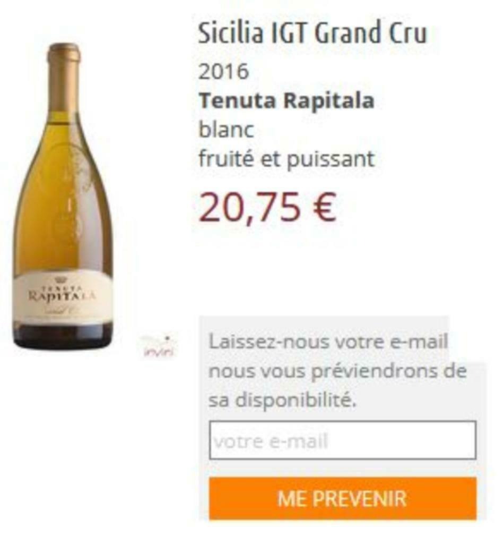The image size is (504, 544).
Task: Focus the "votre e-mail" input field
Action: [343, 440]
